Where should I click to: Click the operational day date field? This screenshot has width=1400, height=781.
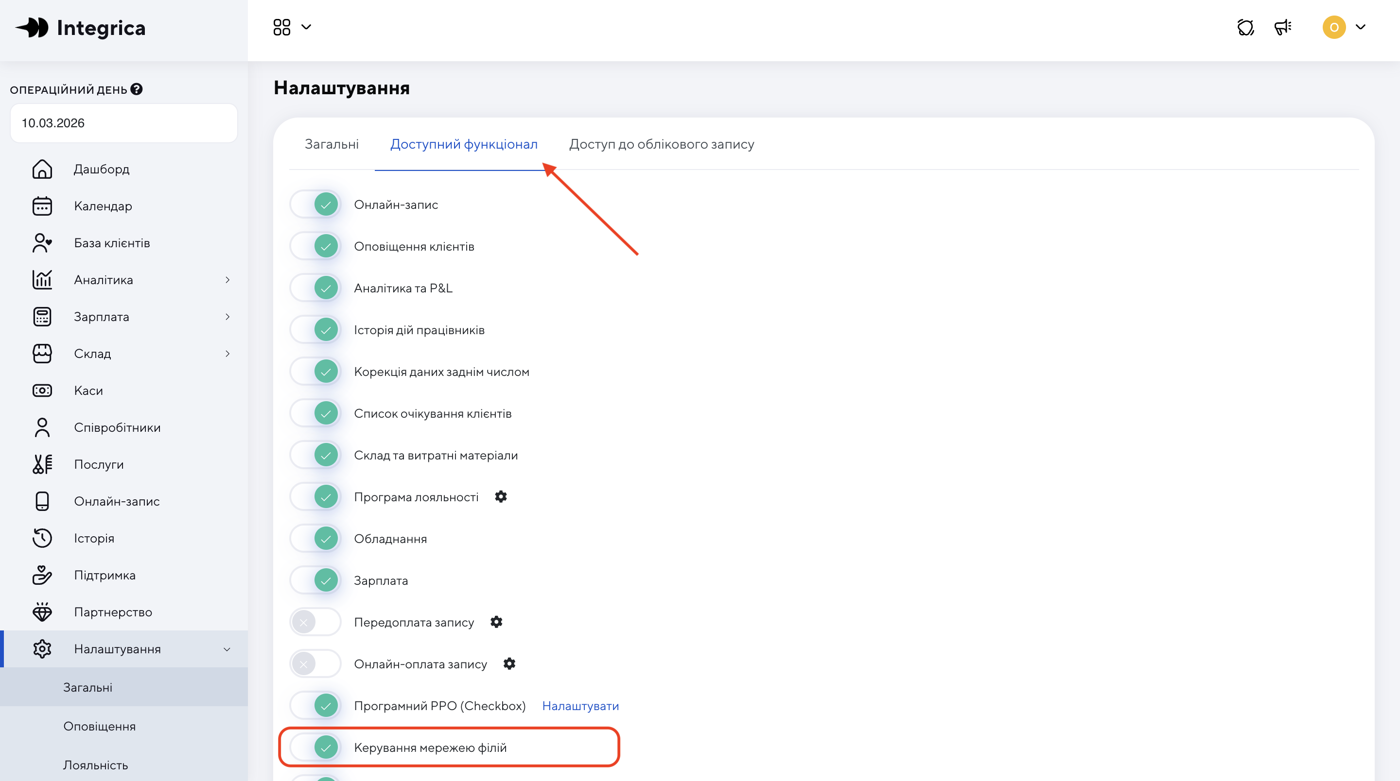[124, 123]
